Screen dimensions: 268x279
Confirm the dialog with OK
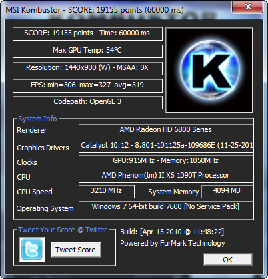228,260
